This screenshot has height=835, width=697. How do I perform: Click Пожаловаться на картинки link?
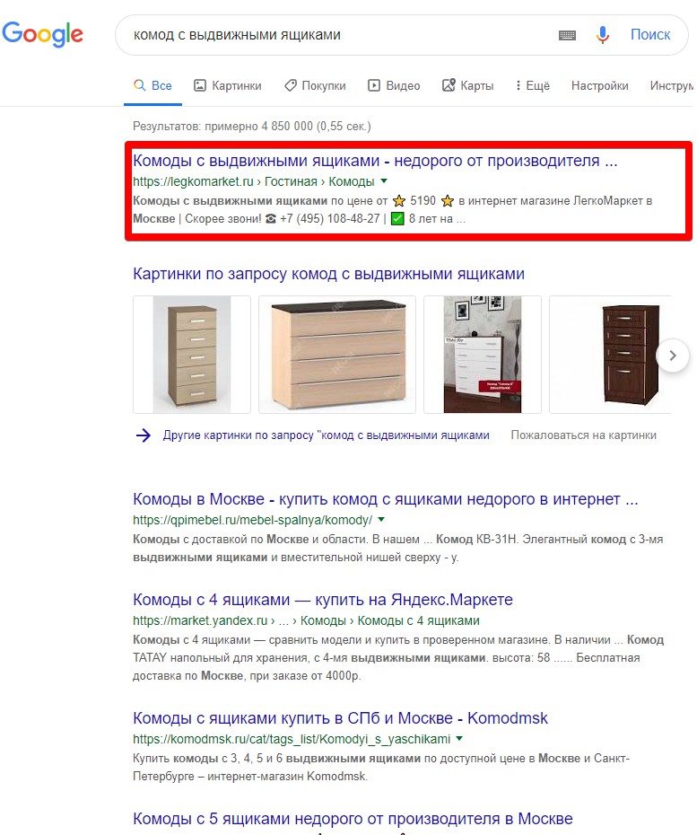(584, 435)
